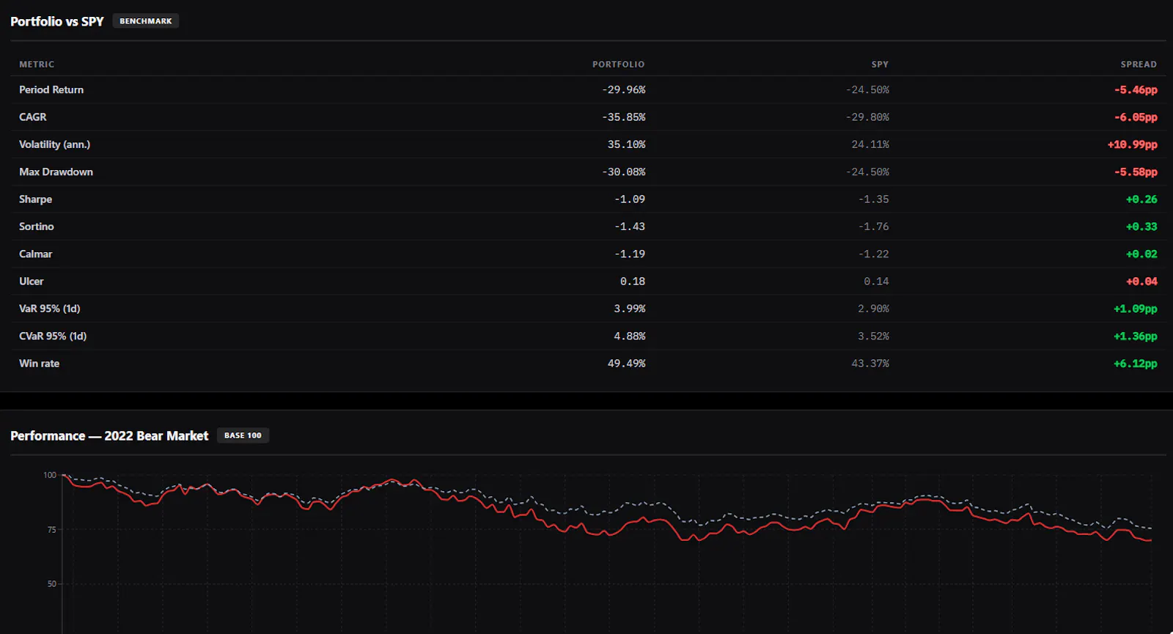1173x634 pixels.
Task: Click the -6.05pp CAGR spread
Action: pos(1136,117)
